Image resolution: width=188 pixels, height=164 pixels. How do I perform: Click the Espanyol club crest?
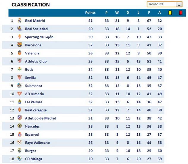pos(20,135)
